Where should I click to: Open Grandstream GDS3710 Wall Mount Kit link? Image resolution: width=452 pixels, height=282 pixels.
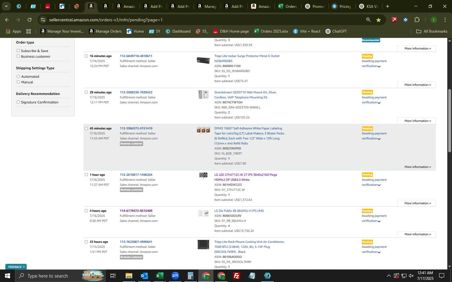click(245, 95)
